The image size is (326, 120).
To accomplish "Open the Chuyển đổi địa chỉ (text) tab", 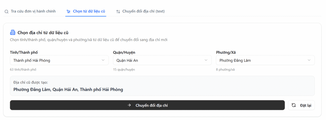I will (140, 11).
